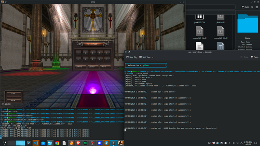260x146 pixels.
Task: Select the msvcp140_1d.dll file
Action: [x=199, y=33]
